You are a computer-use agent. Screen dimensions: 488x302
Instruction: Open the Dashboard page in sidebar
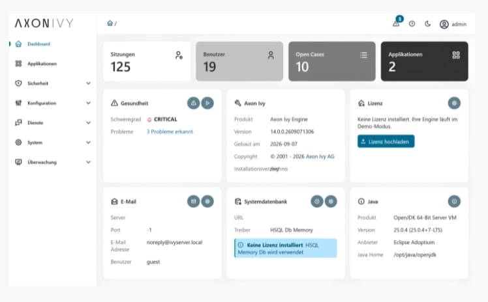(x=52, y=44)
